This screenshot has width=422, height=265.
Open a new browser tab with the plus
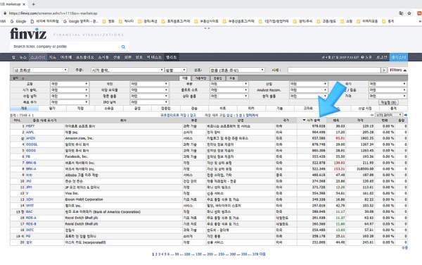click(x=33, y=4)
